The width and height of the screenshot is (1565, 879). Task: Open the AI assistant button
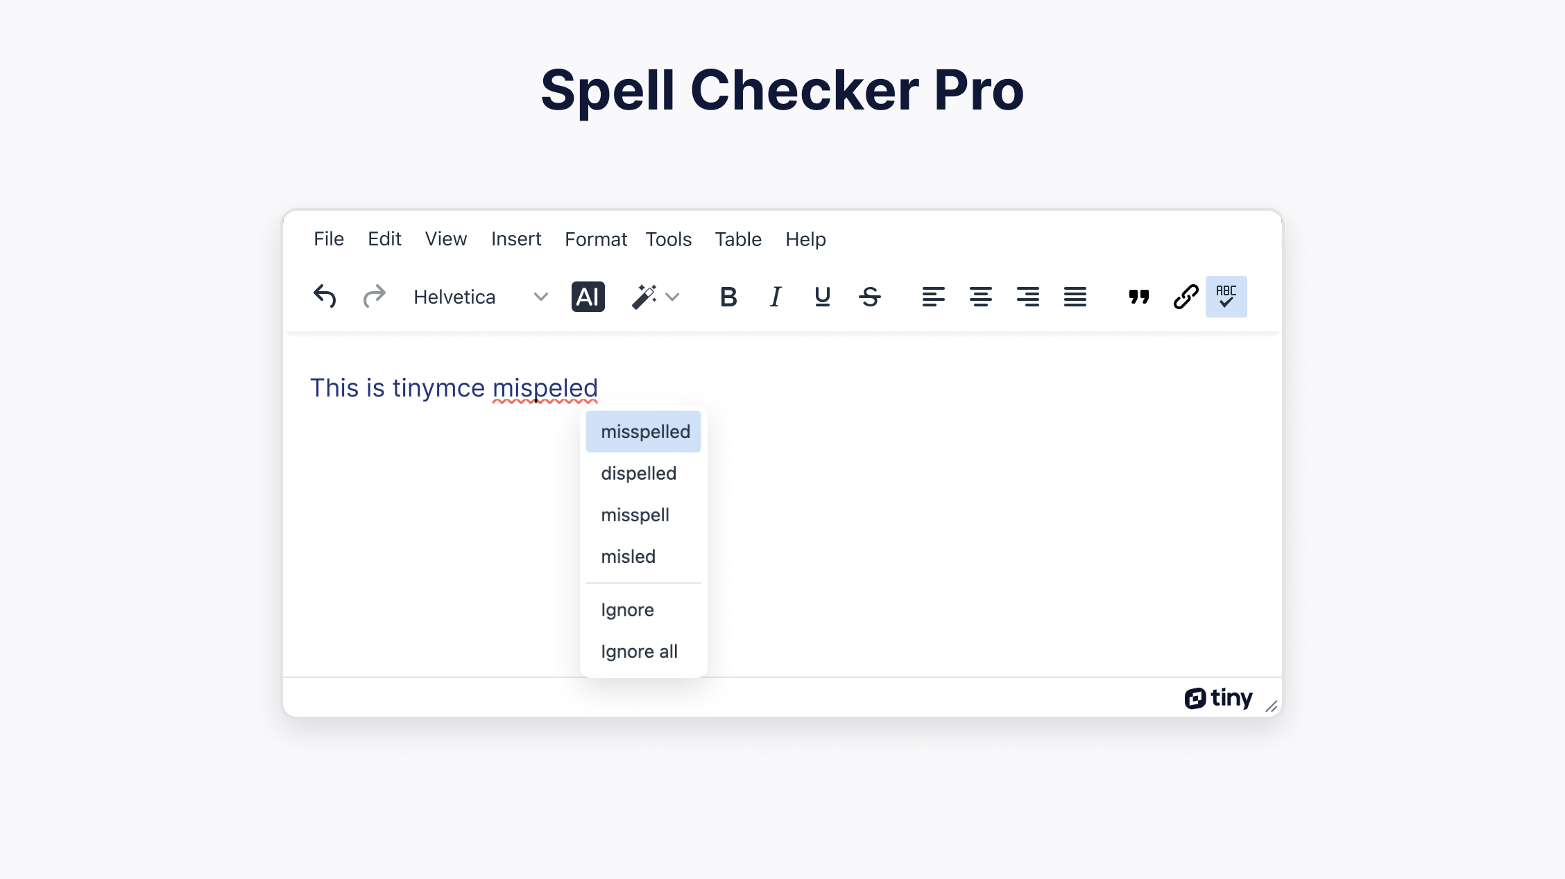point(588,297)
